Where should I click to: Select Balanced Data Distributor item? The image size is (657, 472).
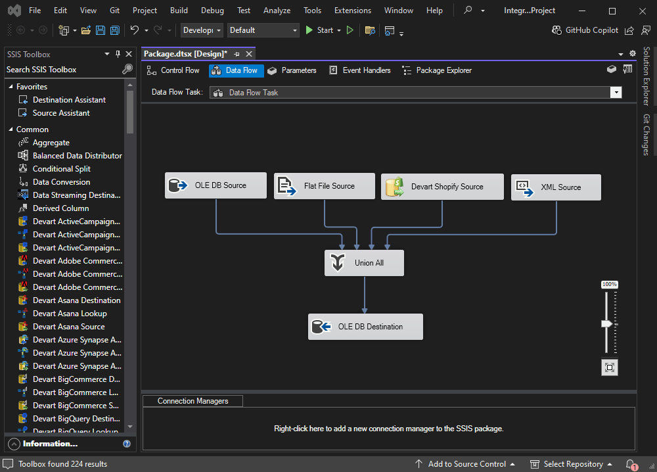[78, 156]
